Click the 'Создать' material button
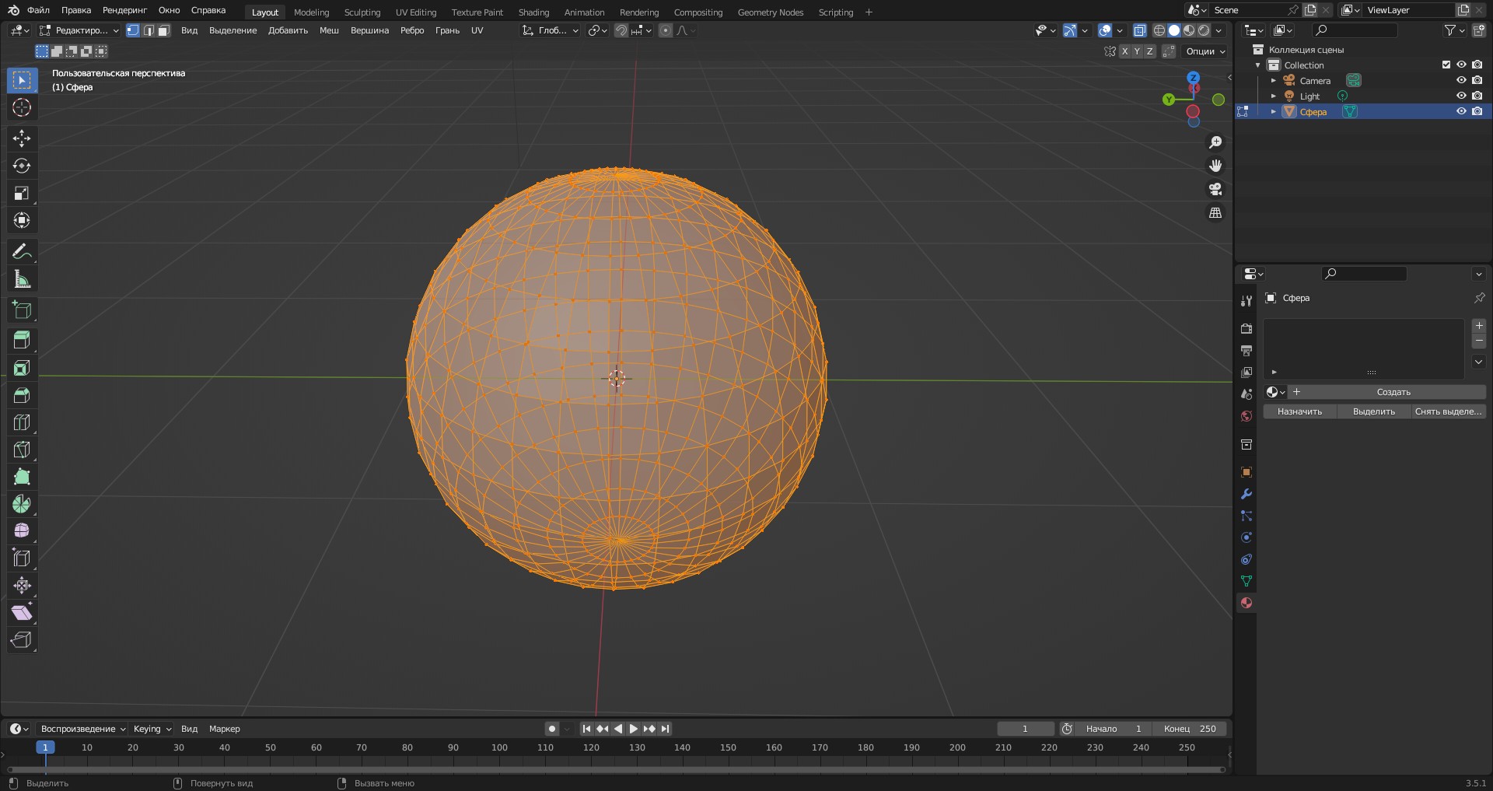1493x791 pixels. [1393, 392]
